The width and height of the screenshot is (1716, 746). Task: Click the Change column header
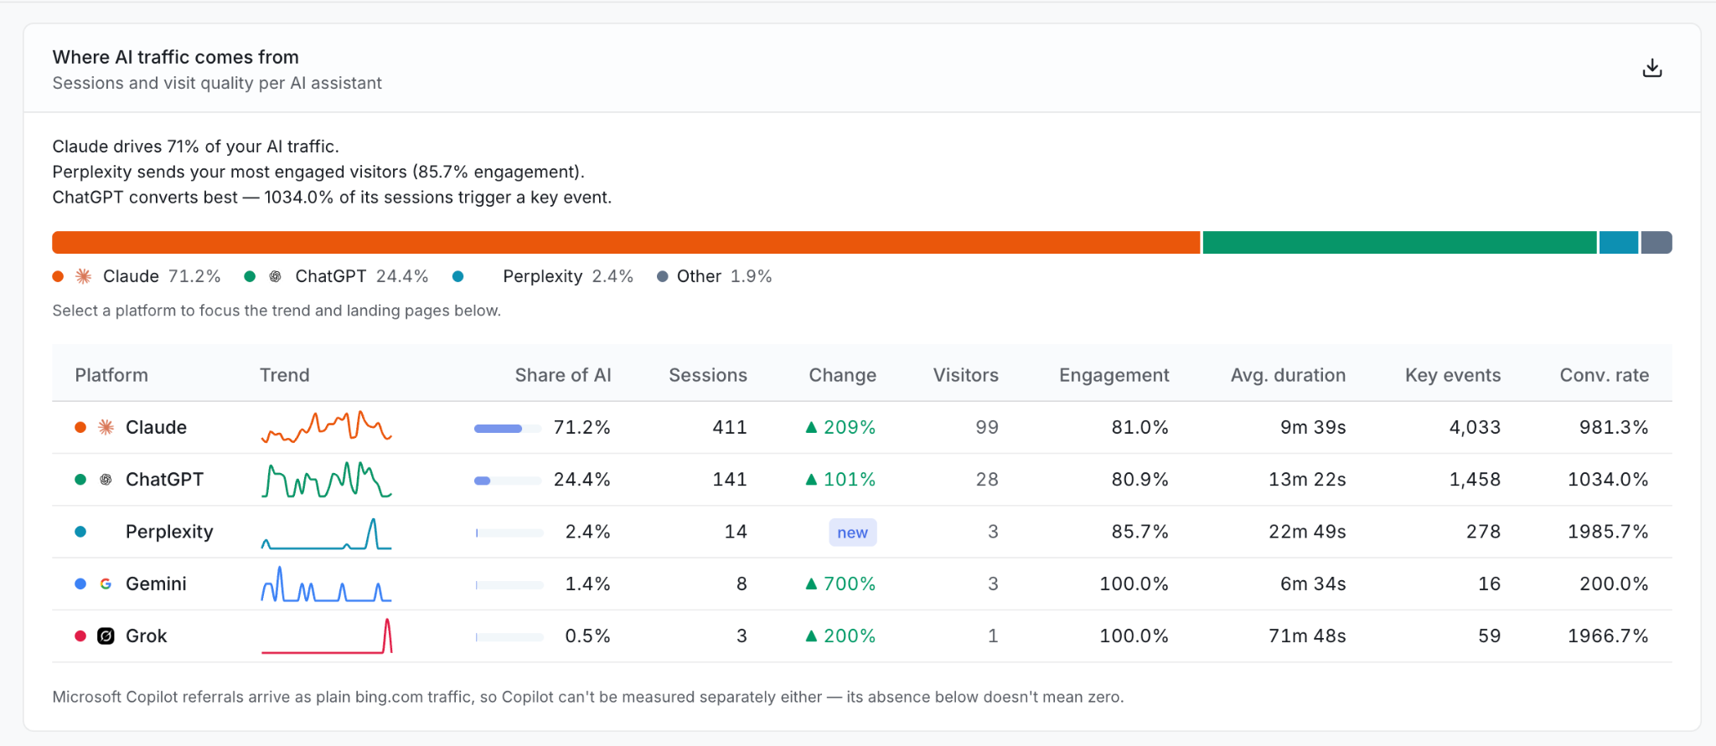pyautogui.click(x=842, y=375)
